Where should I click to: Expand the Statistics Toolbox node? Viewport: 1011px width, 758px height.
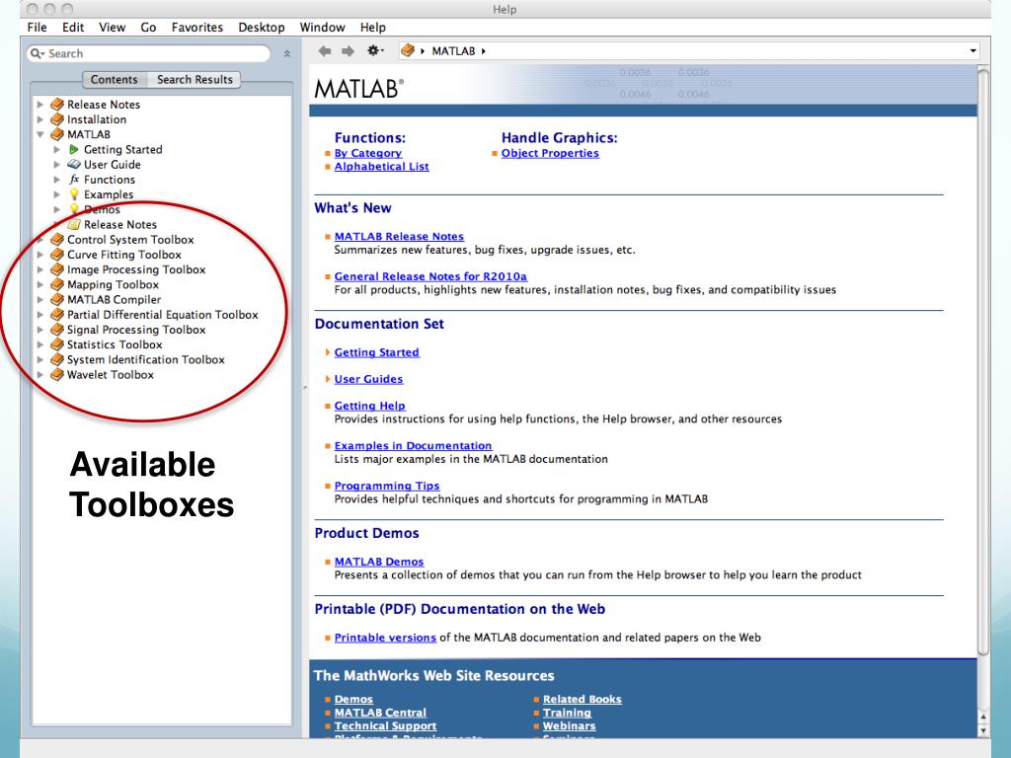(x=39, y=345)
